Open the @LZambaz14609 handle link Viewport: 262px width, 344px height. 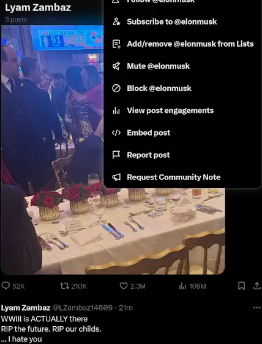coord(83,308)
